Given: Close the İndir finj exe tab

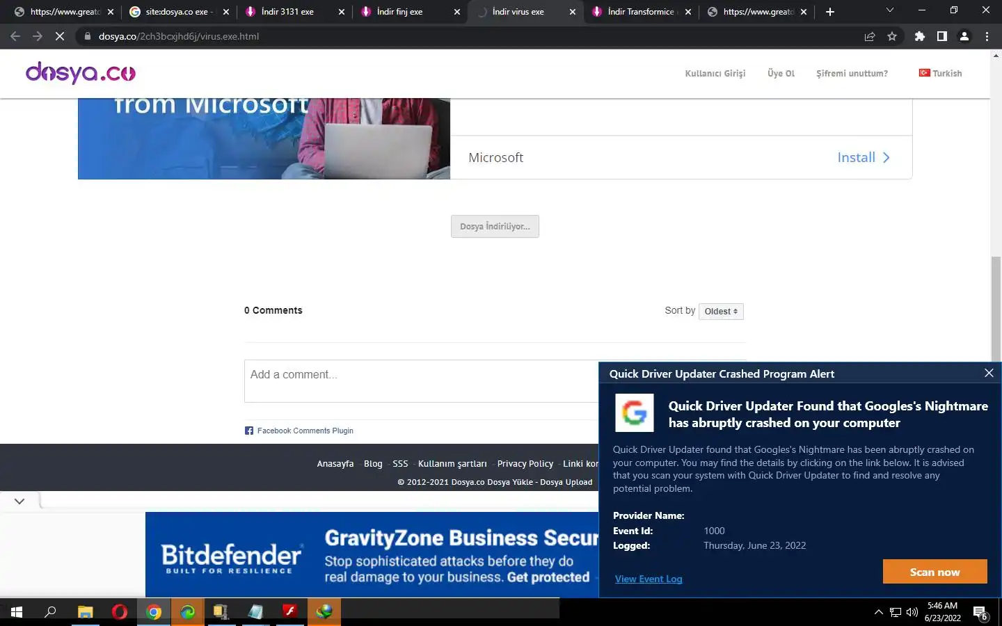Looking at the screenshot, I should coord(456,12).
